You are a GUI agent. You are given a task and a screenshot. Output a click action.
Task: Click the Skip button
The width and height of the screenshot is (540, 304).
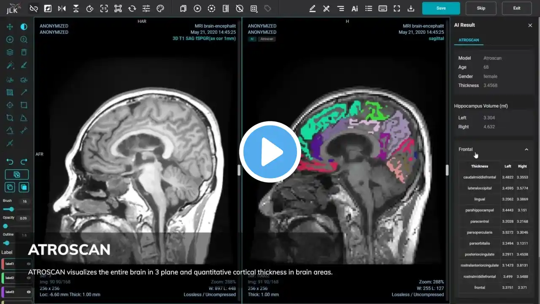pos(481,8)
